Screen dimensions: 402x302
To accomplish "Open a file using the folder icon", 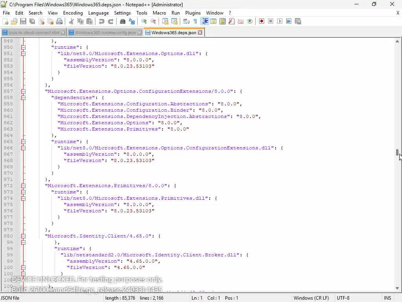I will [x=14, y=21].
